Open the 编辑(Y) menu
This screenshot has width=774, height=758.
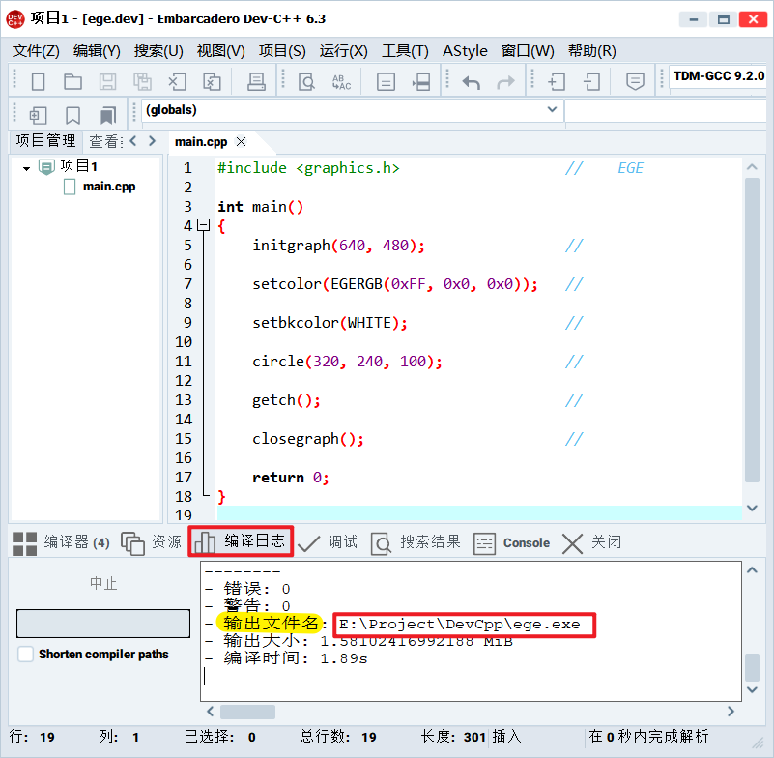coord(97,51)
